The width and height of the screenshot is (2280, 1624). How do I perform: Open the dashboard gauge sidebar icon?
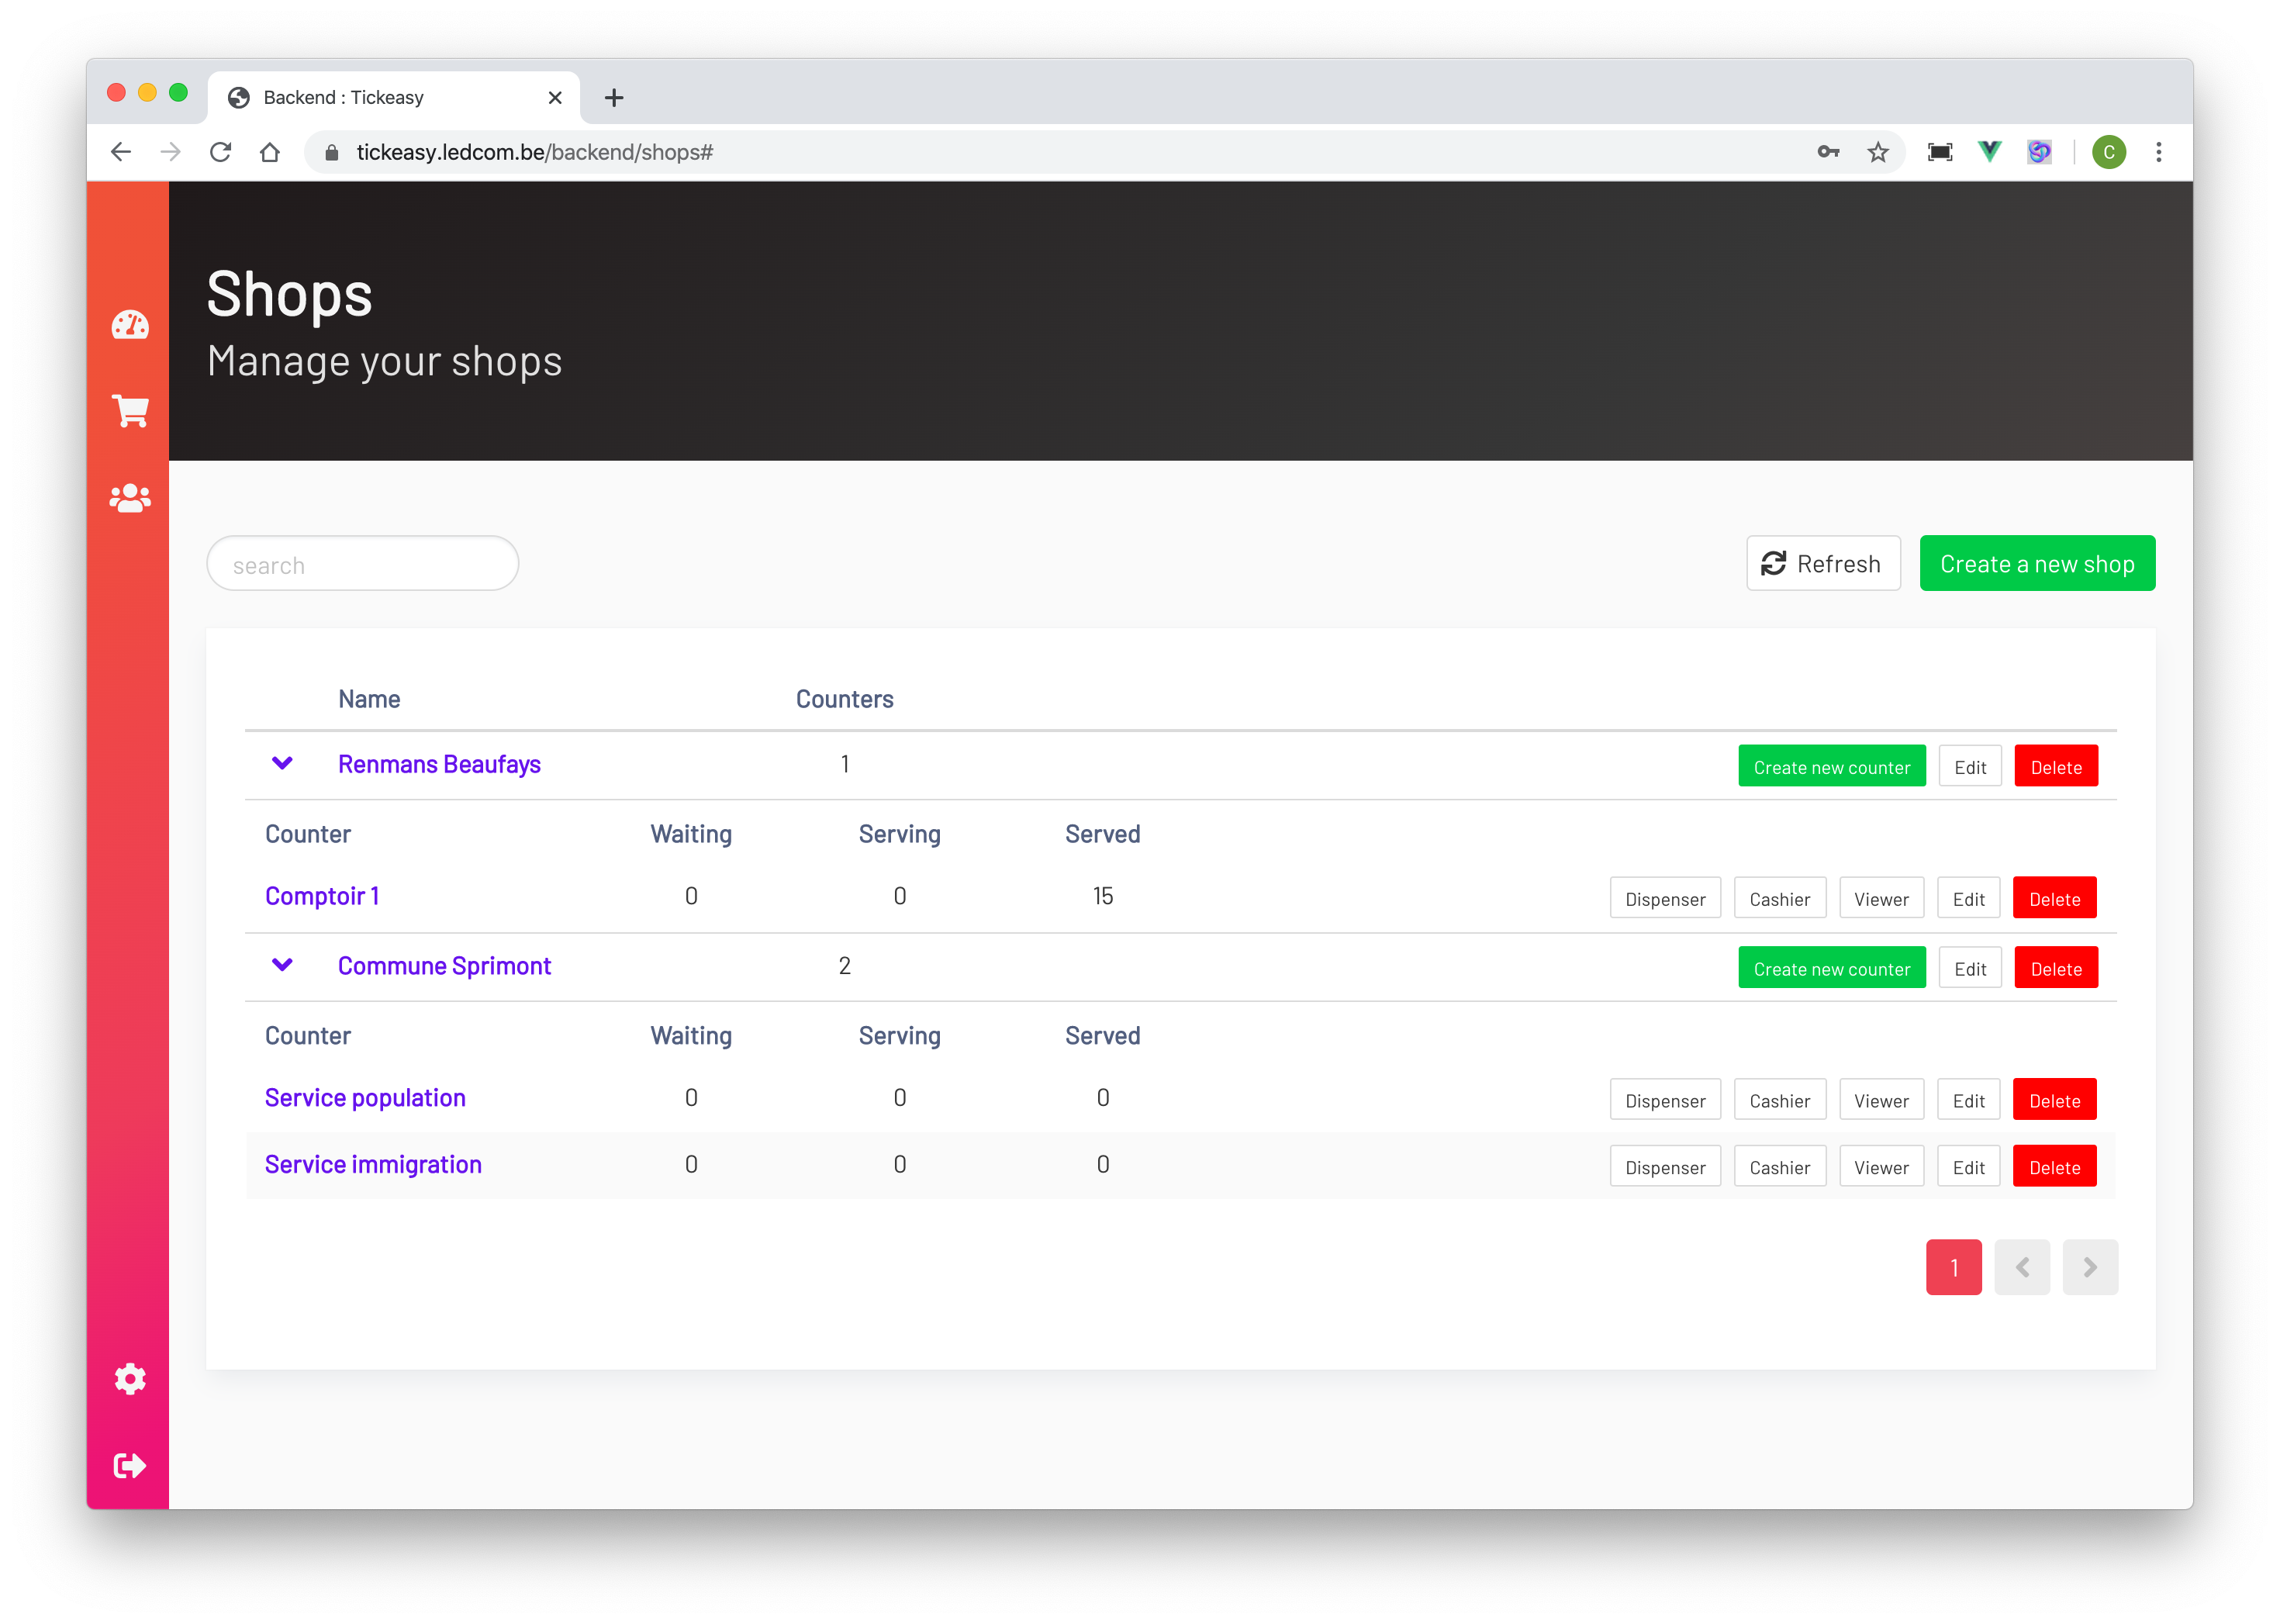tap(130, 325)
